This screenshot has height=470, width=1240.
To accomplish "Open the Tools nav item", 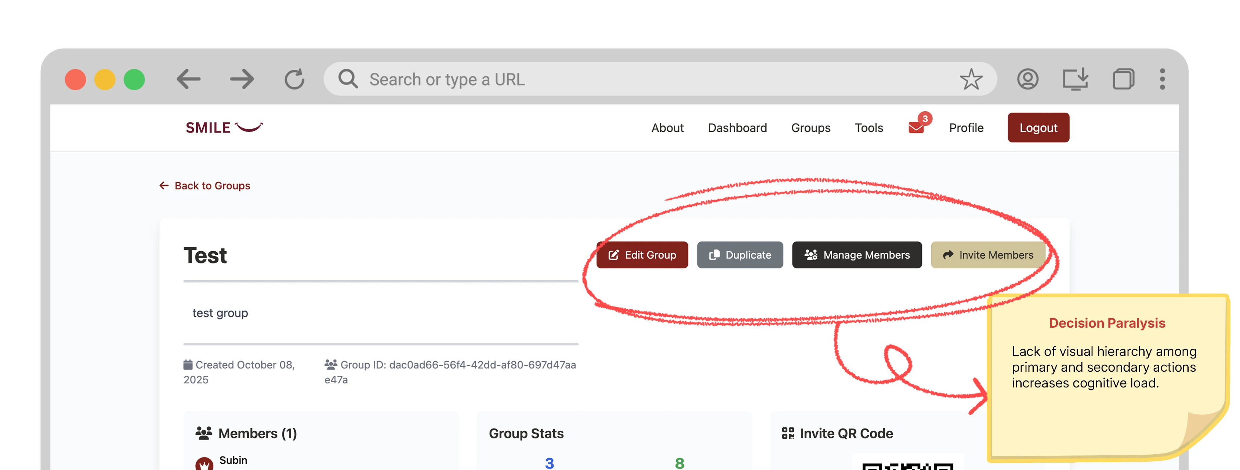I will 869,128.
